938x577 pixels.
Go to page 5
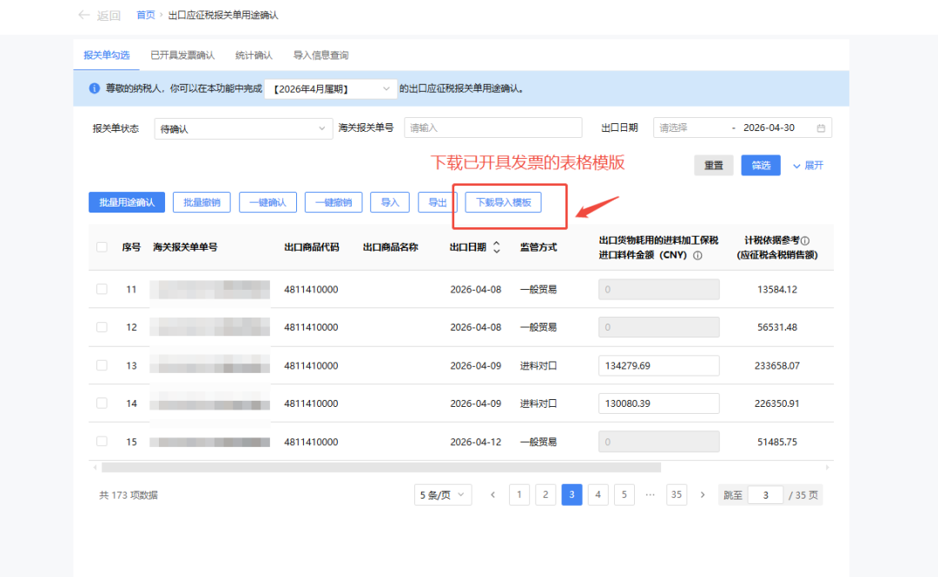coord(624,495)
